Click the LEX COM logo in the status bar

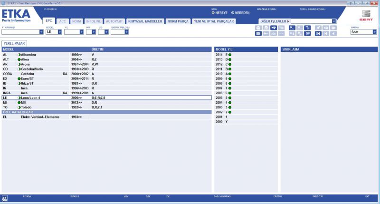(5, 198)
